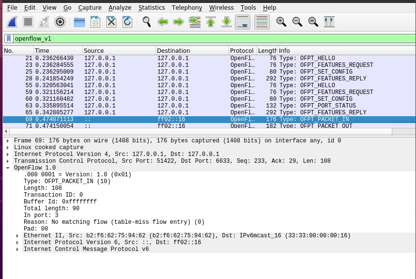The width and height of the screenshot is (416, 279).
Task: Restart the current capture icon
Action: coord(44,22)
